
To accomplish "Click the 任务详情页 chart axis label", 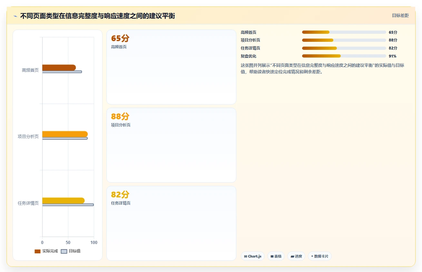I will [x=28, y=203].
